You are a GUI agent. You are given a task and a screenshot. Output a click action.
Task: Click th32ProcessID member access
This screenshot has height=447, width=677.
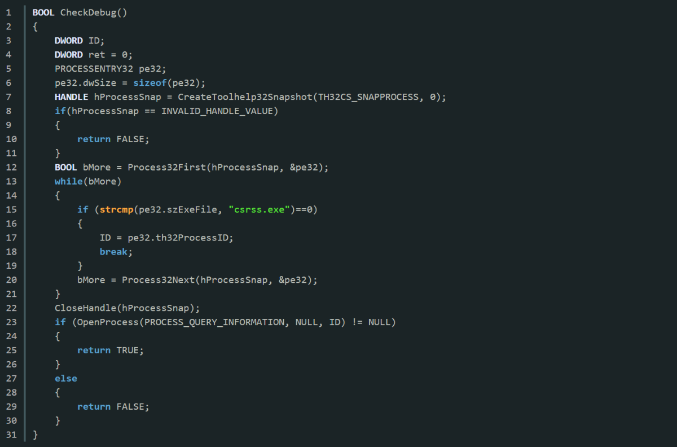[192, 238]
